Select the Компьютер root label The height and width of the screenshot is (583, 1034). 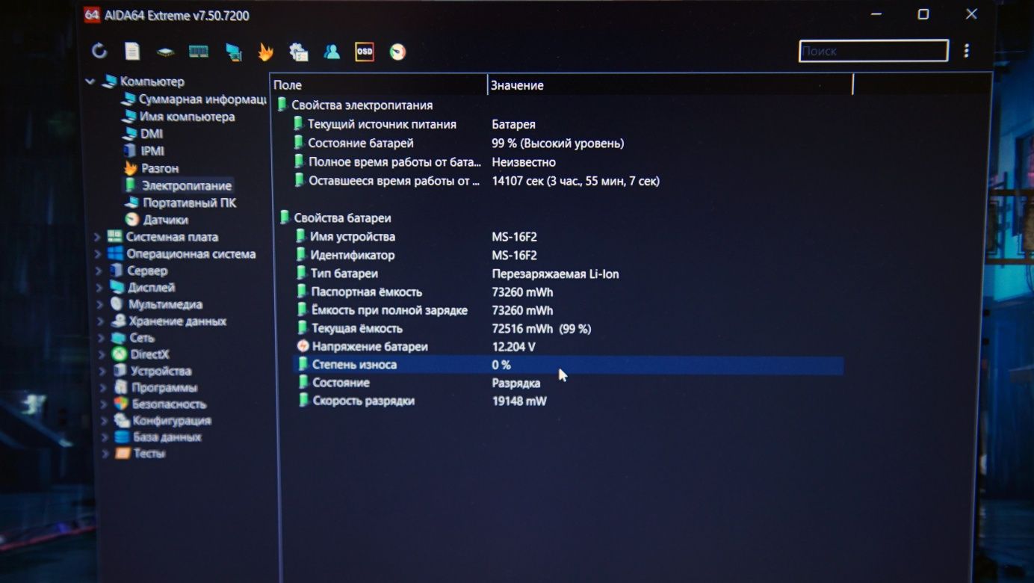click(152, 81)
